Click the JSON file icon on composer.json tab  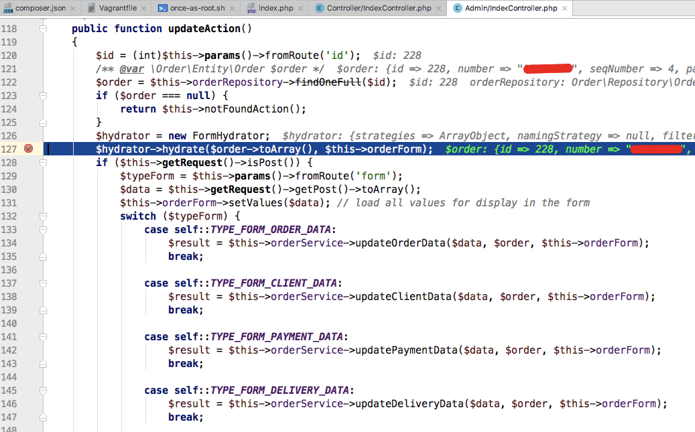9,9
